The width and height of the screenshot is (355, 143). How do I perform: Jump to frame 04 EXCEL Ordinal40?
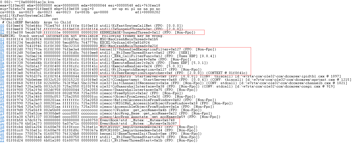[2, 42]
